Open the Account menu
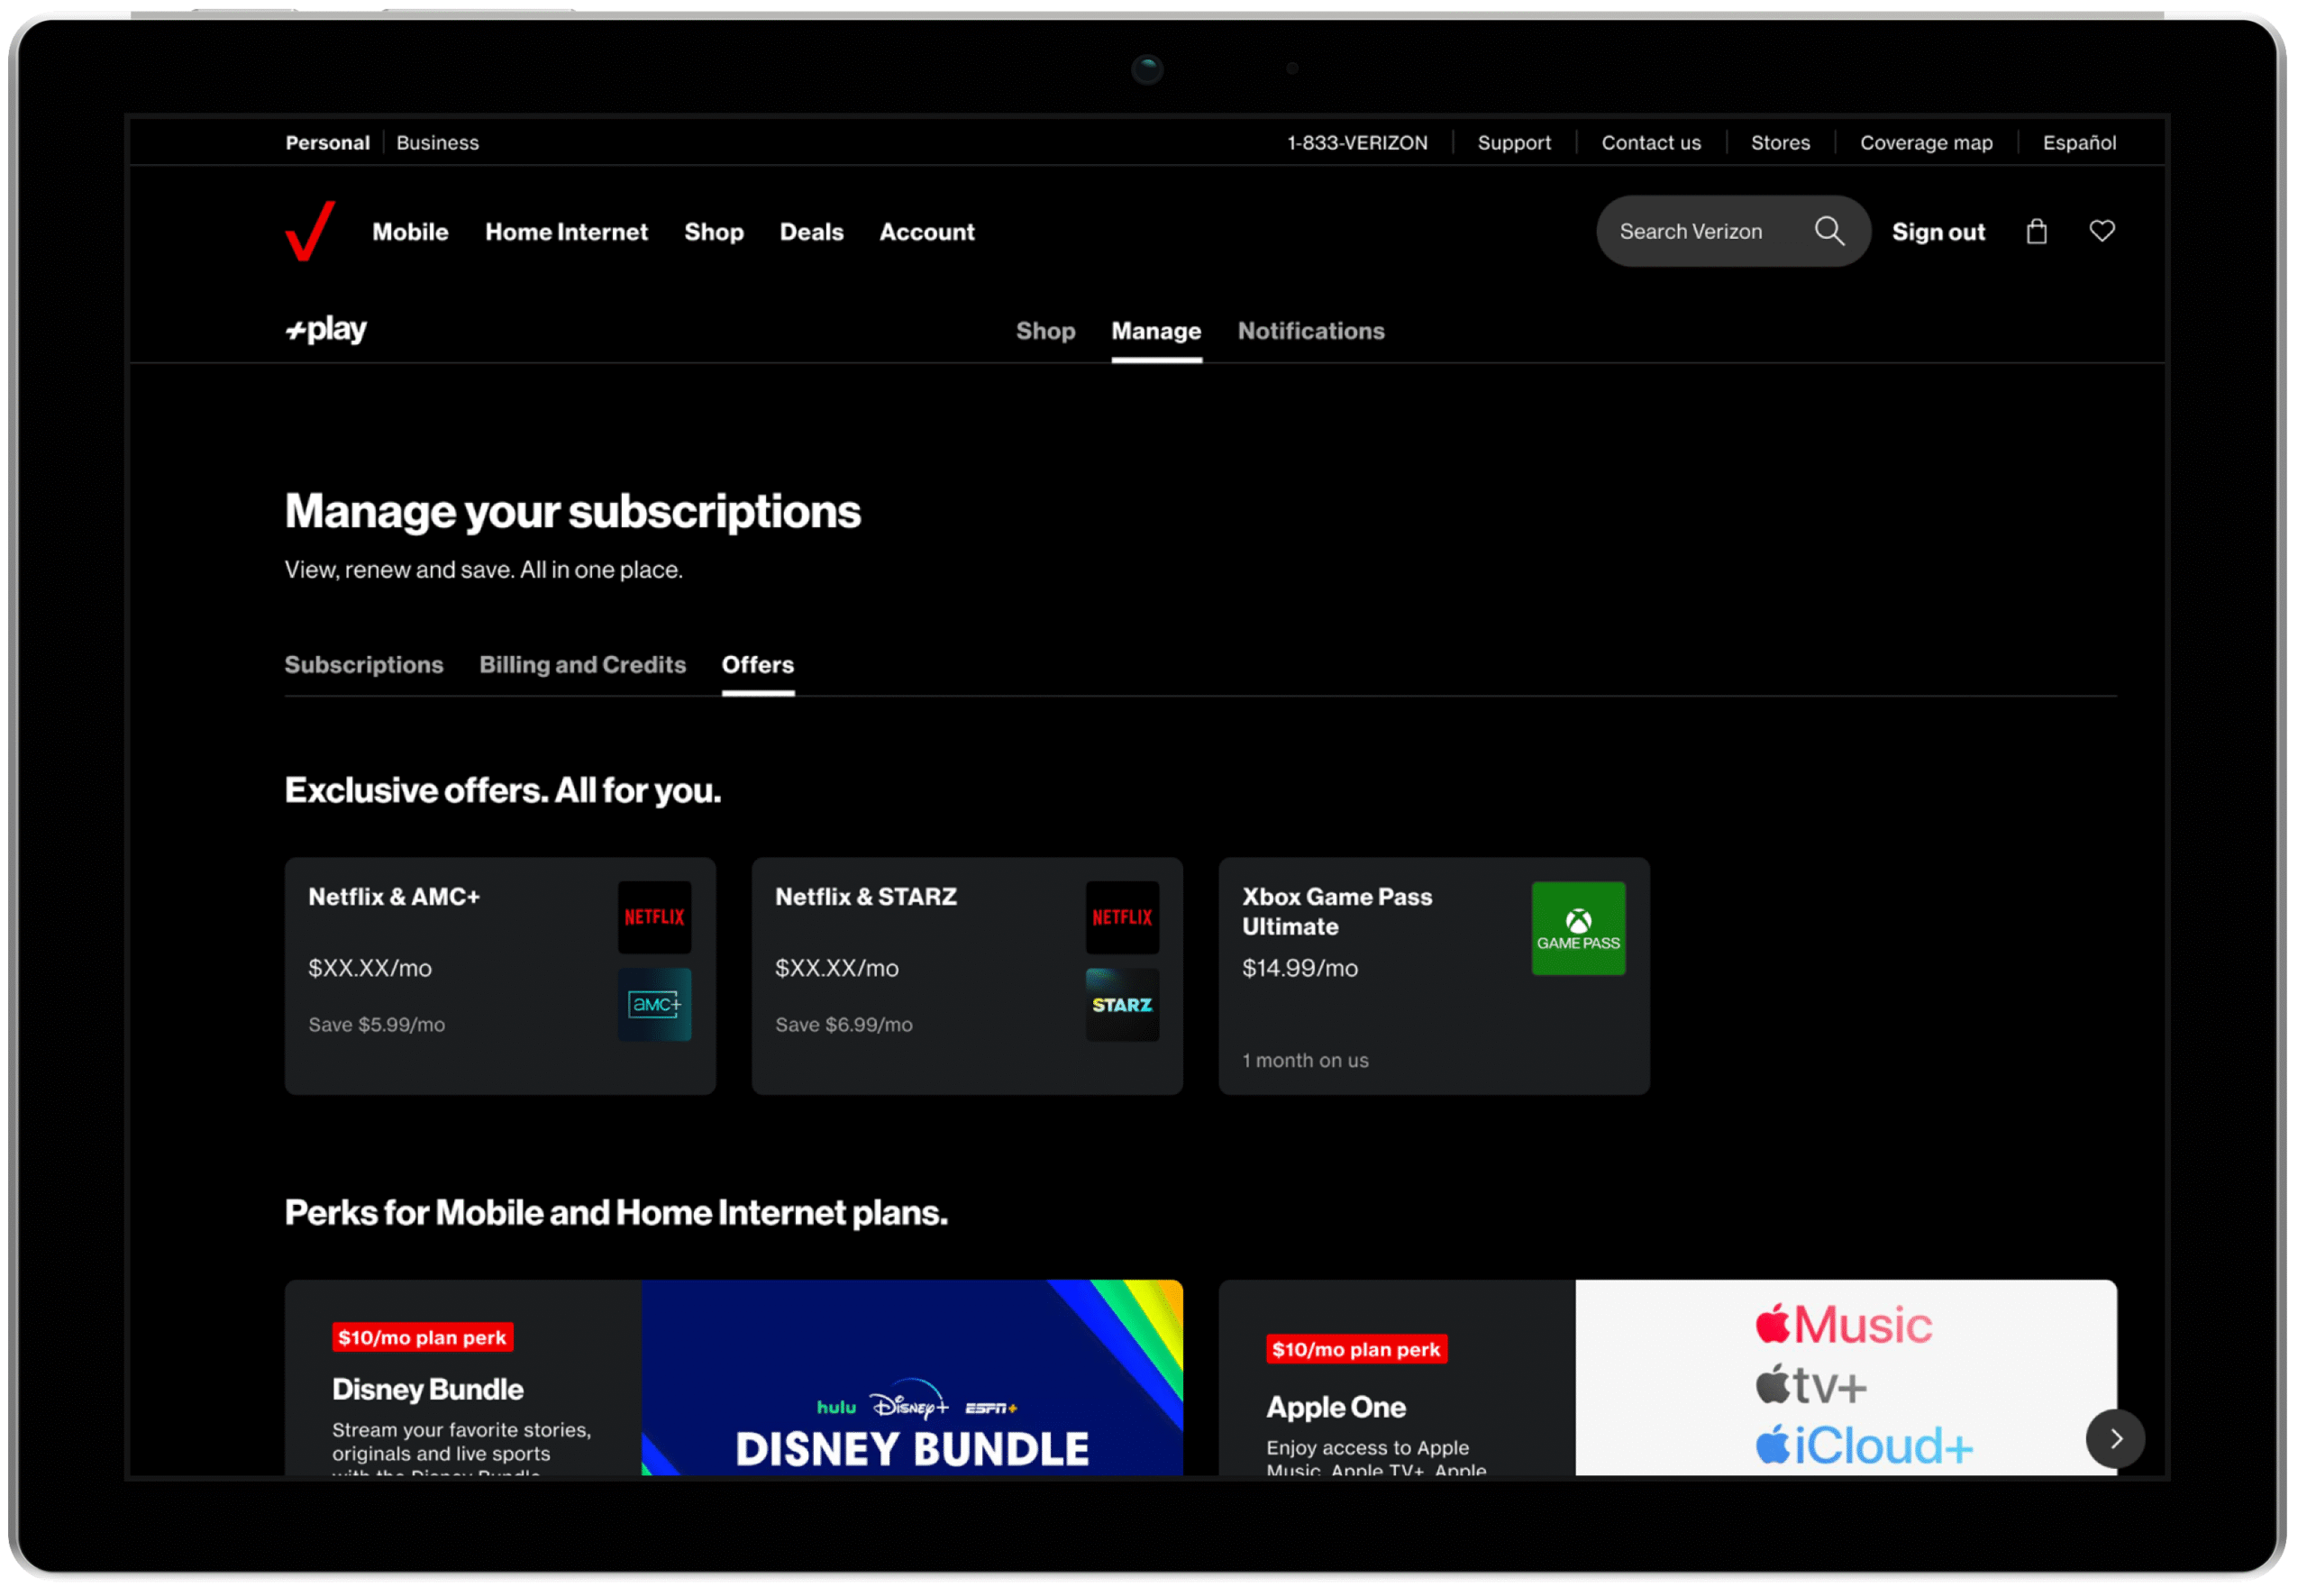This screenshot has height=1596, width=2307. [929, 232]
